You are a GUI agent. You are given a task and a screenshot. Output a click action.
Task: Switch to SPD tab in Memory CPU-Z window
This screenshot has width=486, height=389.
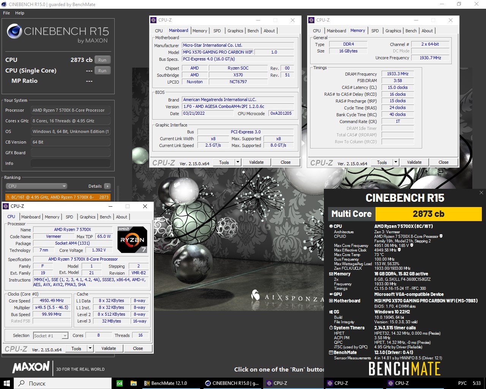[x=375, y=31]
